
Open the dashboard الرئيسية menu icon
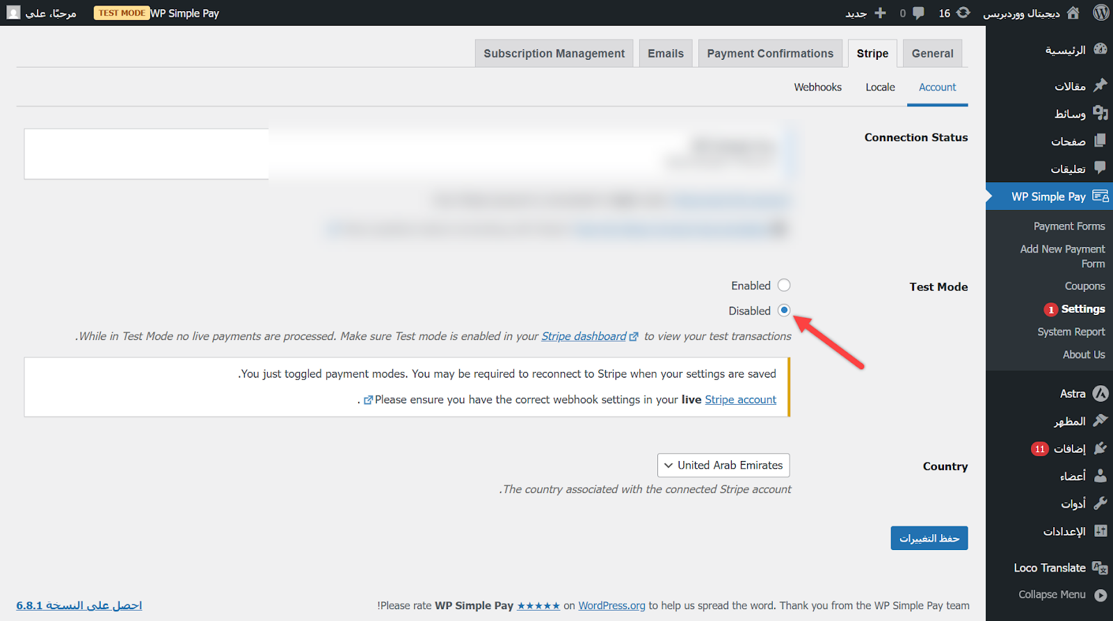1100,49
